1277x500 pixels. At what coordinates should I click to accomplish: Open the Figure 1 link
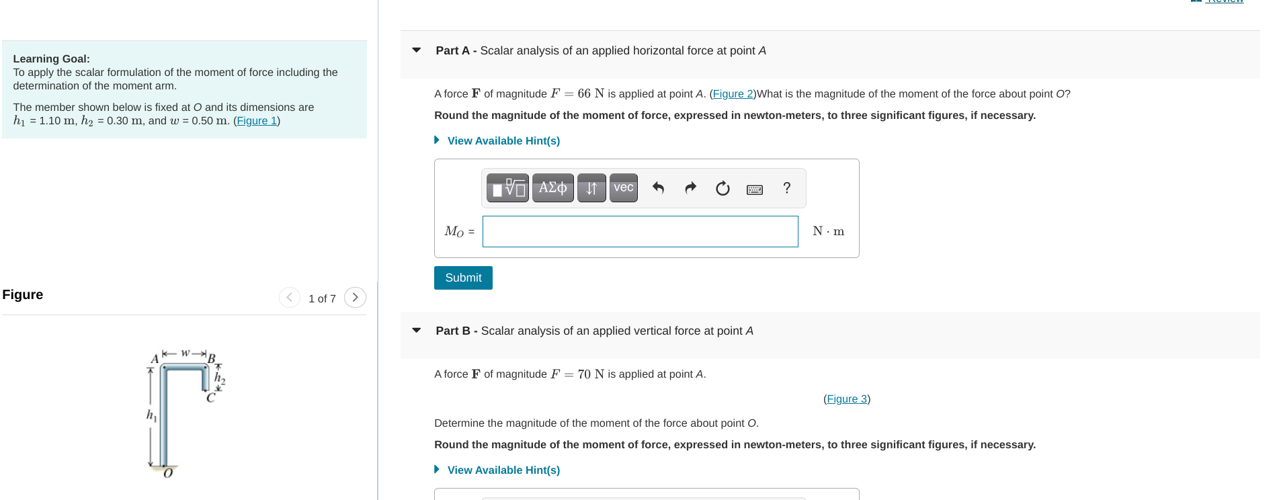click(256, 120)
